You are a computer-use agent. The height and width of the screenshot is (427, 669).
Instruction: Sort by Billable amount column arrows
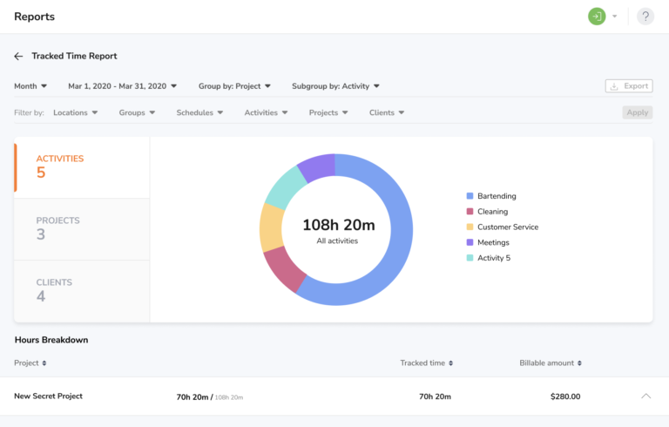pos(579,363)
